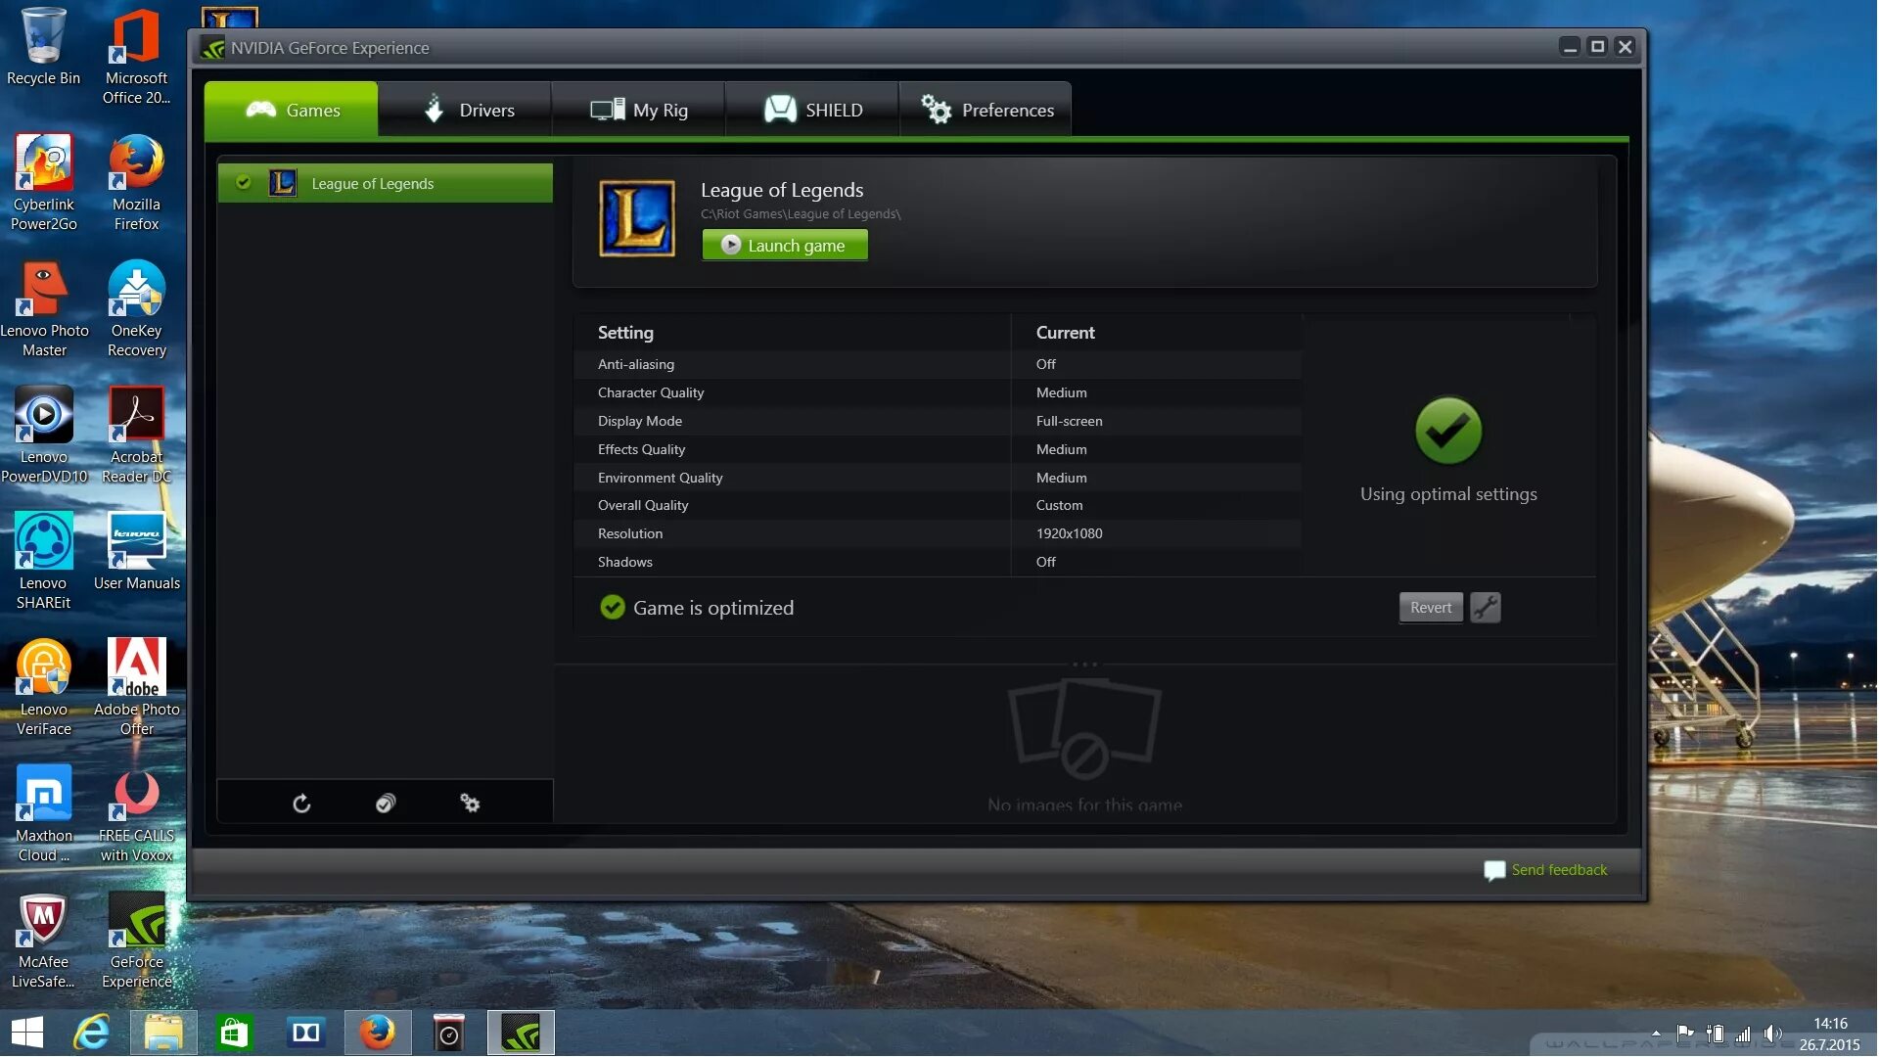This screenshot has height=1057, width=1879.
Task: Select FREE CALLS with Voxox icon
Action: tap(136, 814)
